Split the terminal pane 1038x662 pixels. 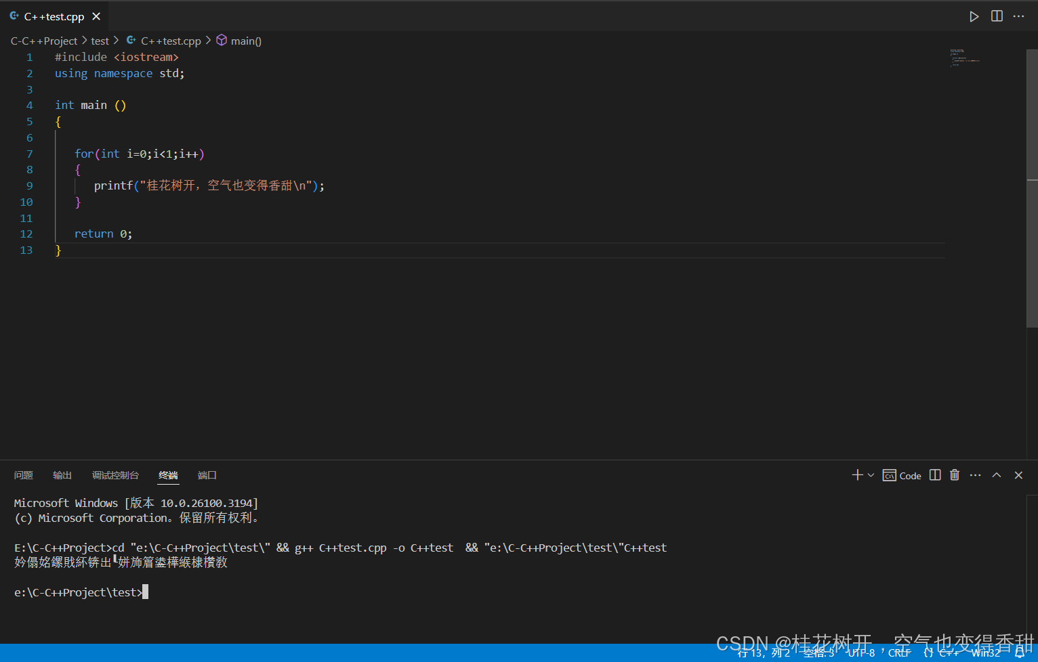935,475
